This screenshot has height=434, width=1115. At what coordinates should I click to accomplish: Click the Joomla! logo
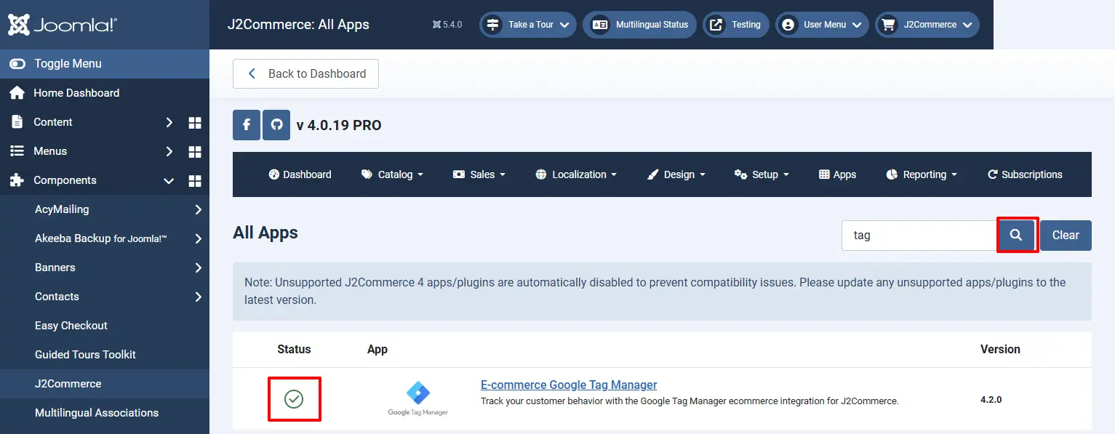[x=62, y=25]
